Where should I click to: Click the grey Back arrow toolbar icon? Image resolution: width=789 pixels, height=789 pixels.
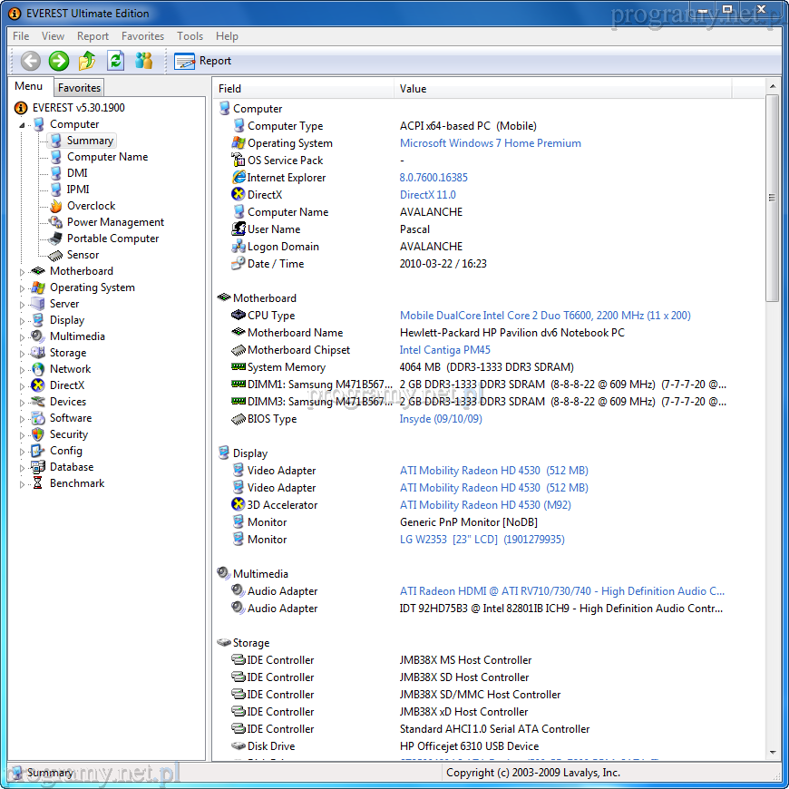[31, 61]
